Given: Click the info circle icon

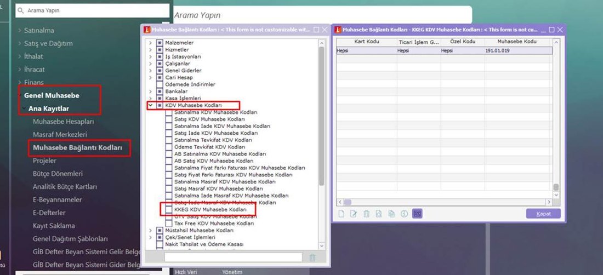Looking at the screenshot, I should (404, 214).
